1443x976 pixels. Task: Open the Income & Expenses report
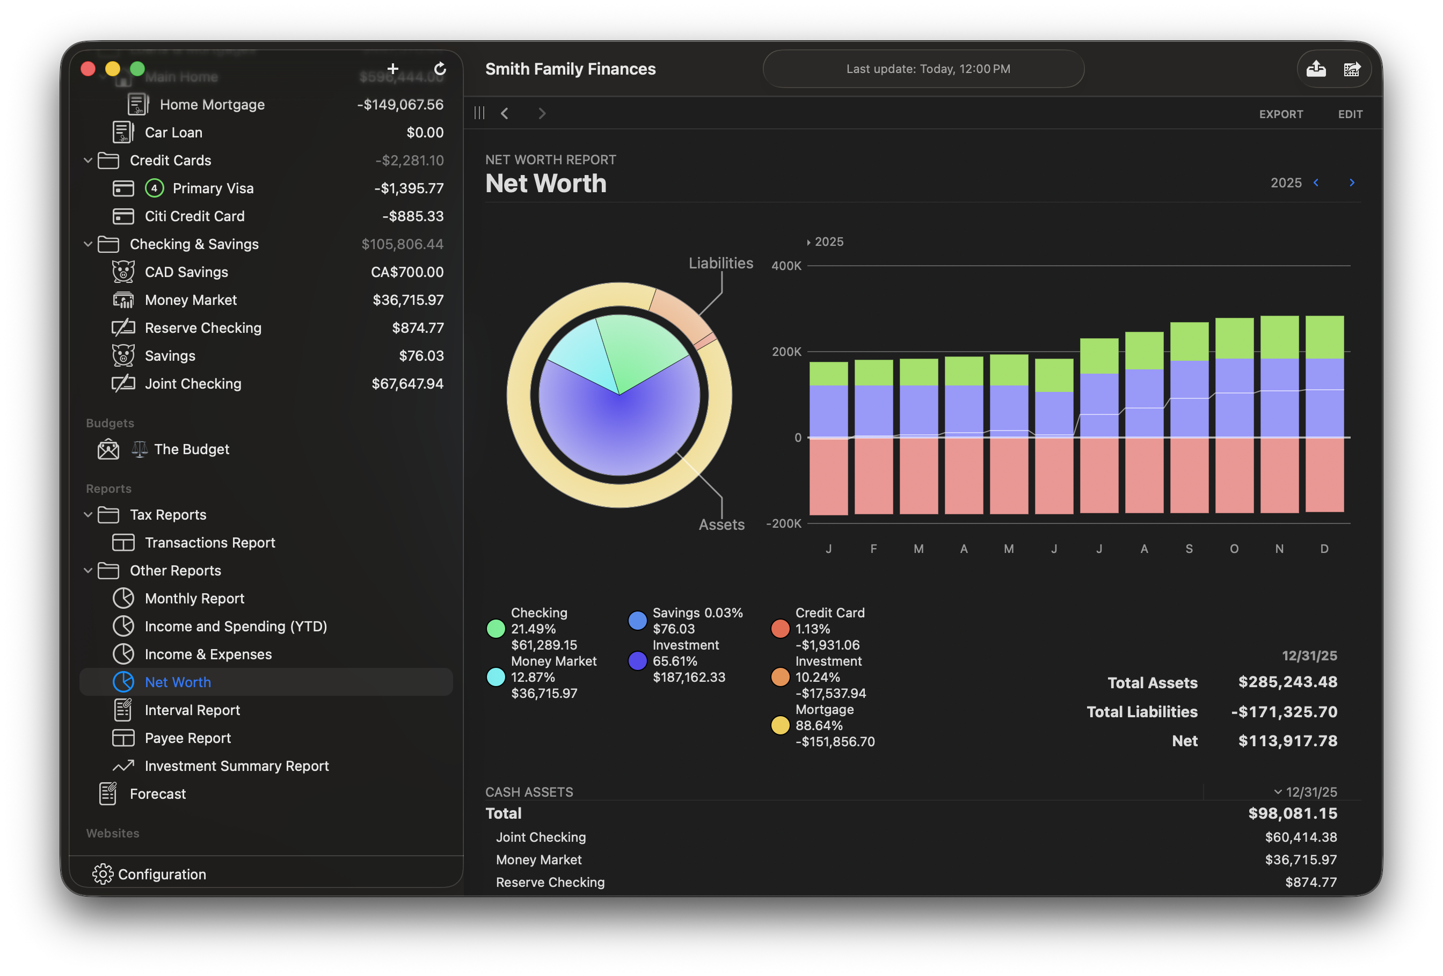(x=266, y=654)
